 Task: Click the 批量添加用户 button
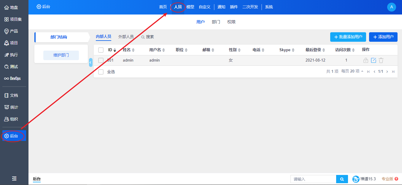[x=348, y=37]
